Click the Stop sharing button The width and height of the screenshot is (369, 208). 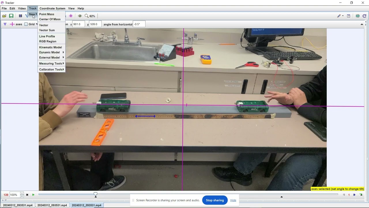point(215,200)
